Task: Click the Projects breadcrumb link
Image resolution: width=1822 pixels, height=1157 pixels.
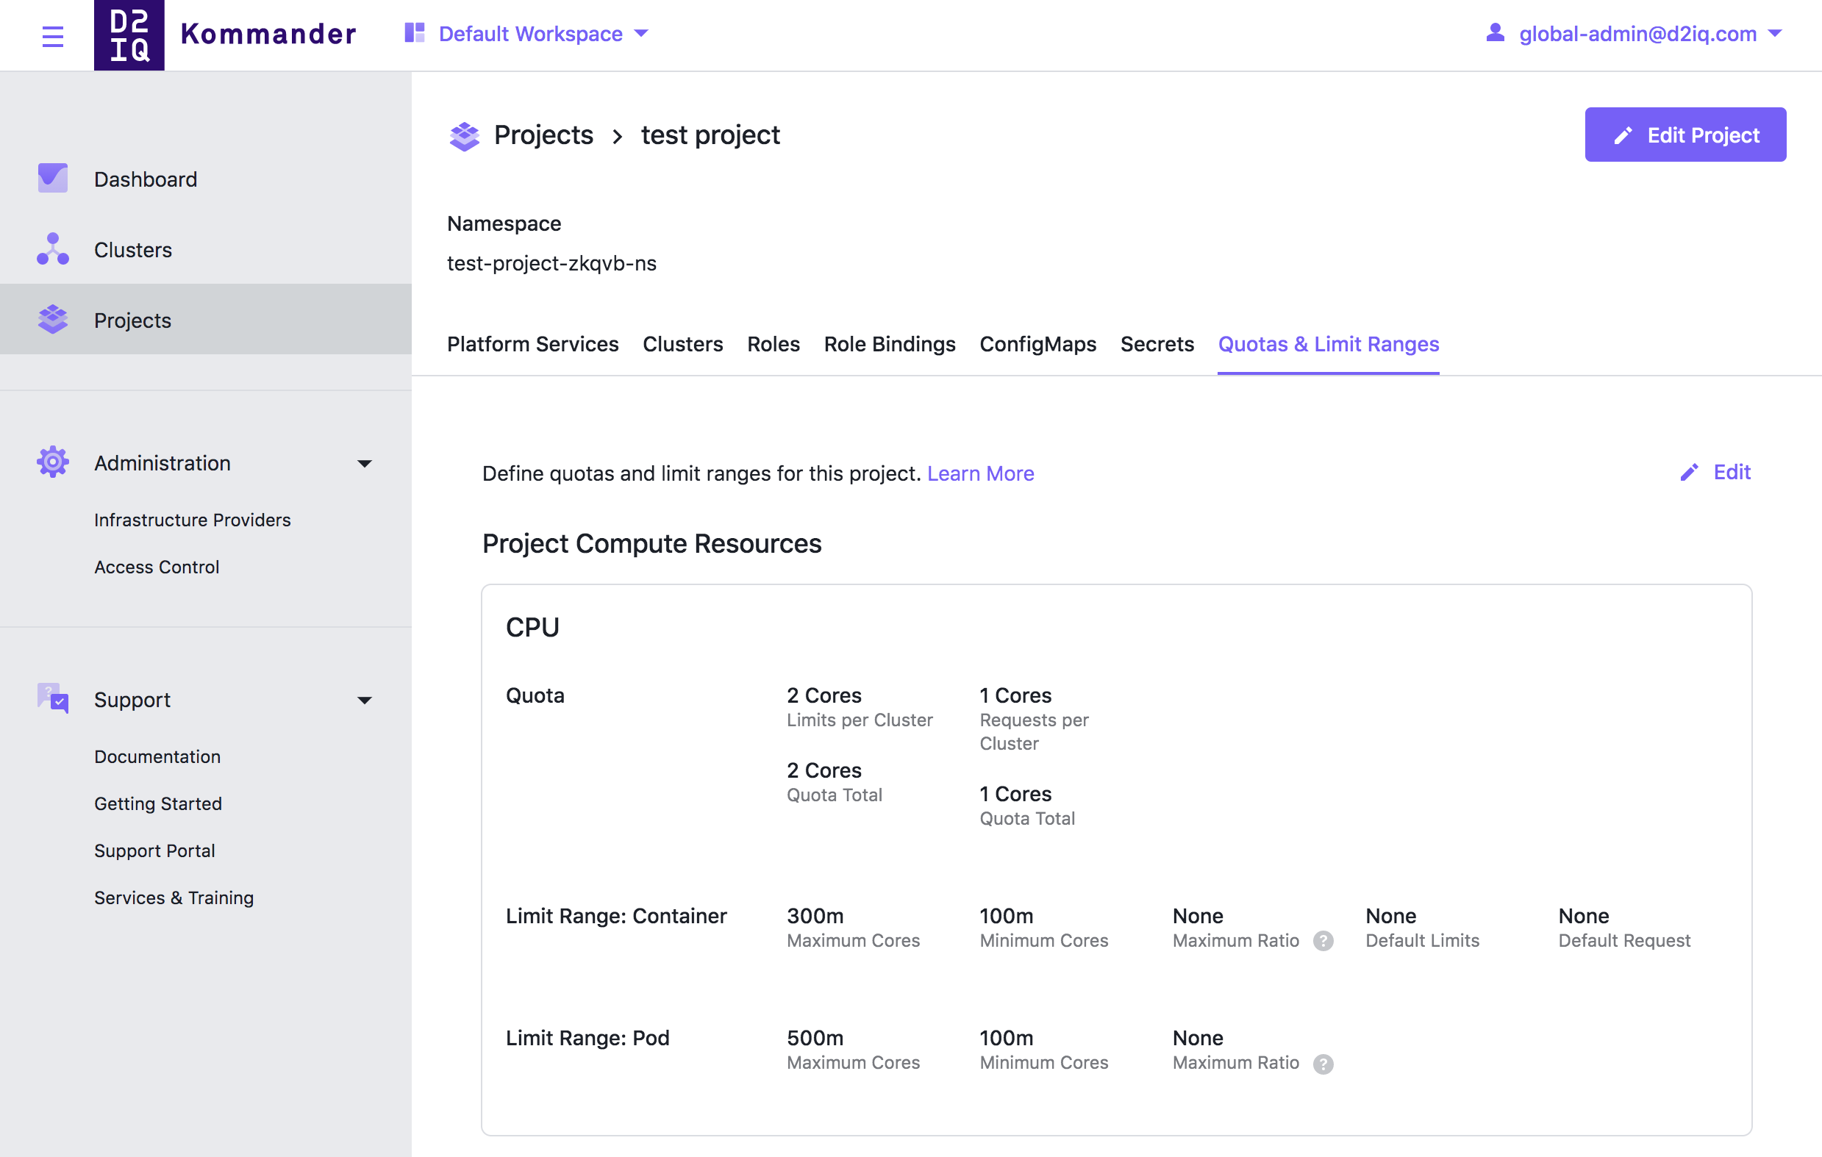Action: click(x=543, y=135)
